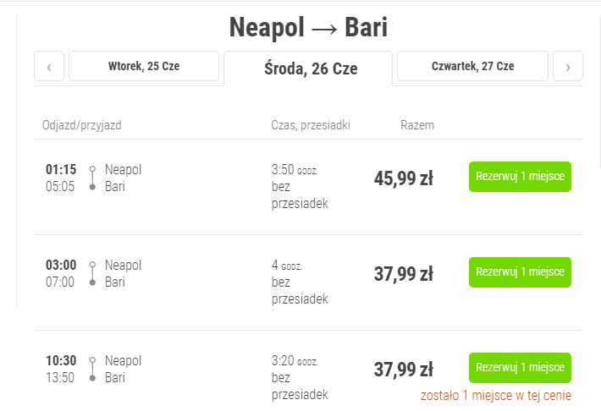This screenshot has height=411, width=601.
Task: Click the 'zostało 1 miejsce' notice
Action: pos(495,395)
